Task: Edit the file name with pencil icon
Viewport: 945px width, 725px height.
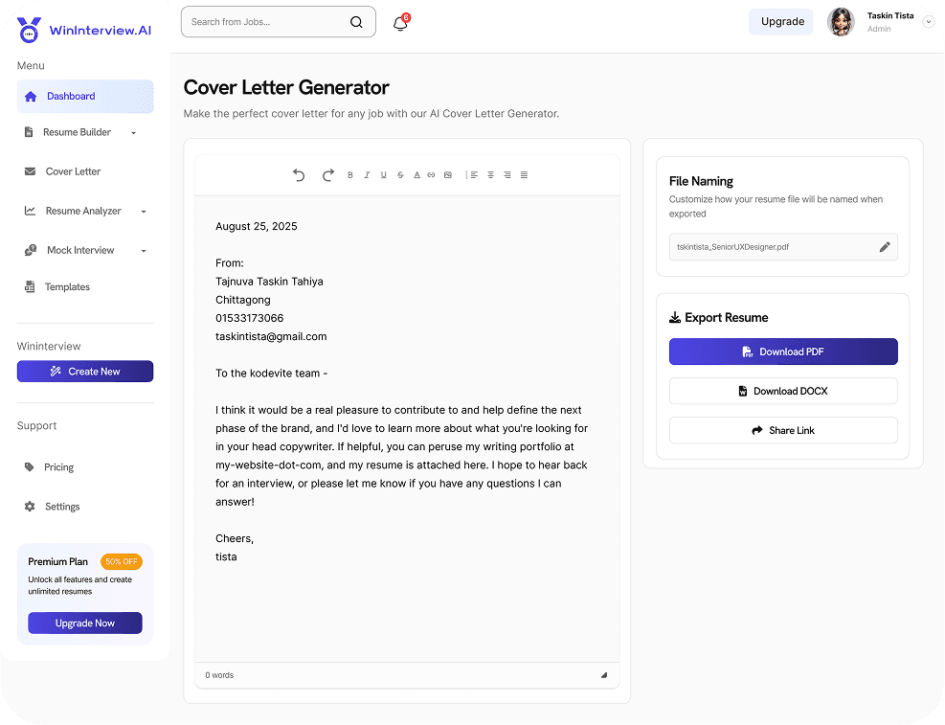Action: pos(885,247)
